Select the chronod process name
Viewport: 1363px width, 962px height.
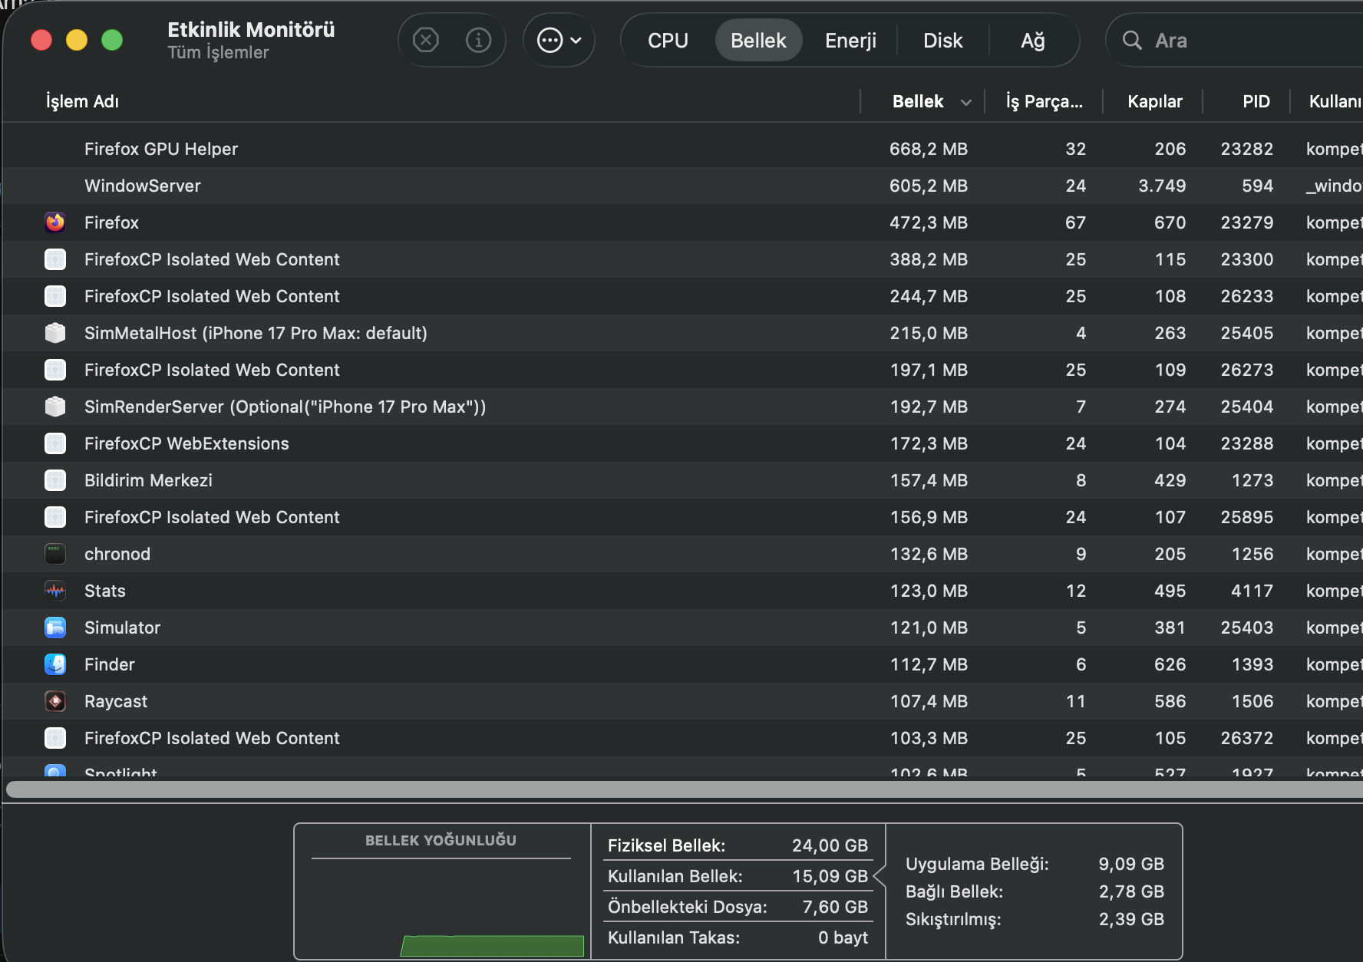coord(117,554)
